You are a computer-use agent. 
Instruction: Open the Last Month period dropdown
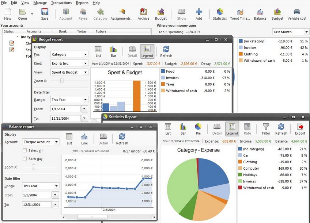pos(290,32)
